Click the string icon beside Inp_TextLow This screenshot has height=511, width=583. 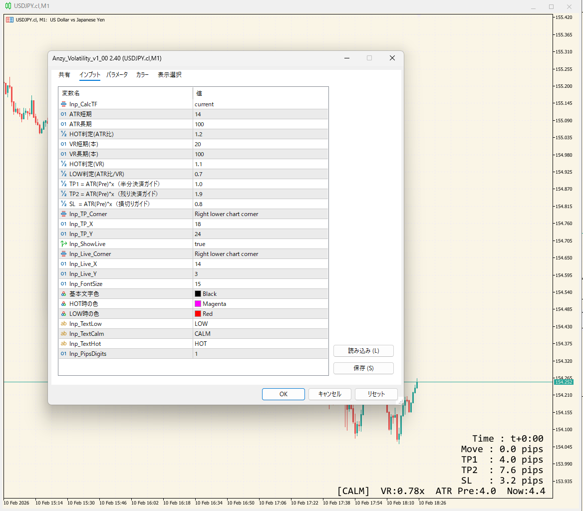(63, 324)
